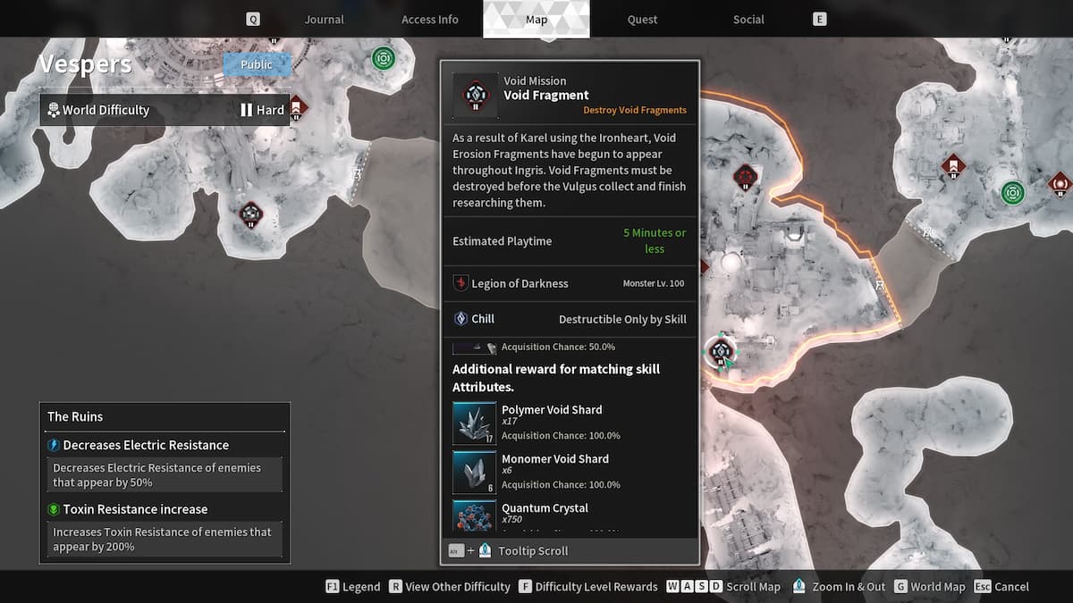Click the Chill skill attribute icon

coord(460,318)
